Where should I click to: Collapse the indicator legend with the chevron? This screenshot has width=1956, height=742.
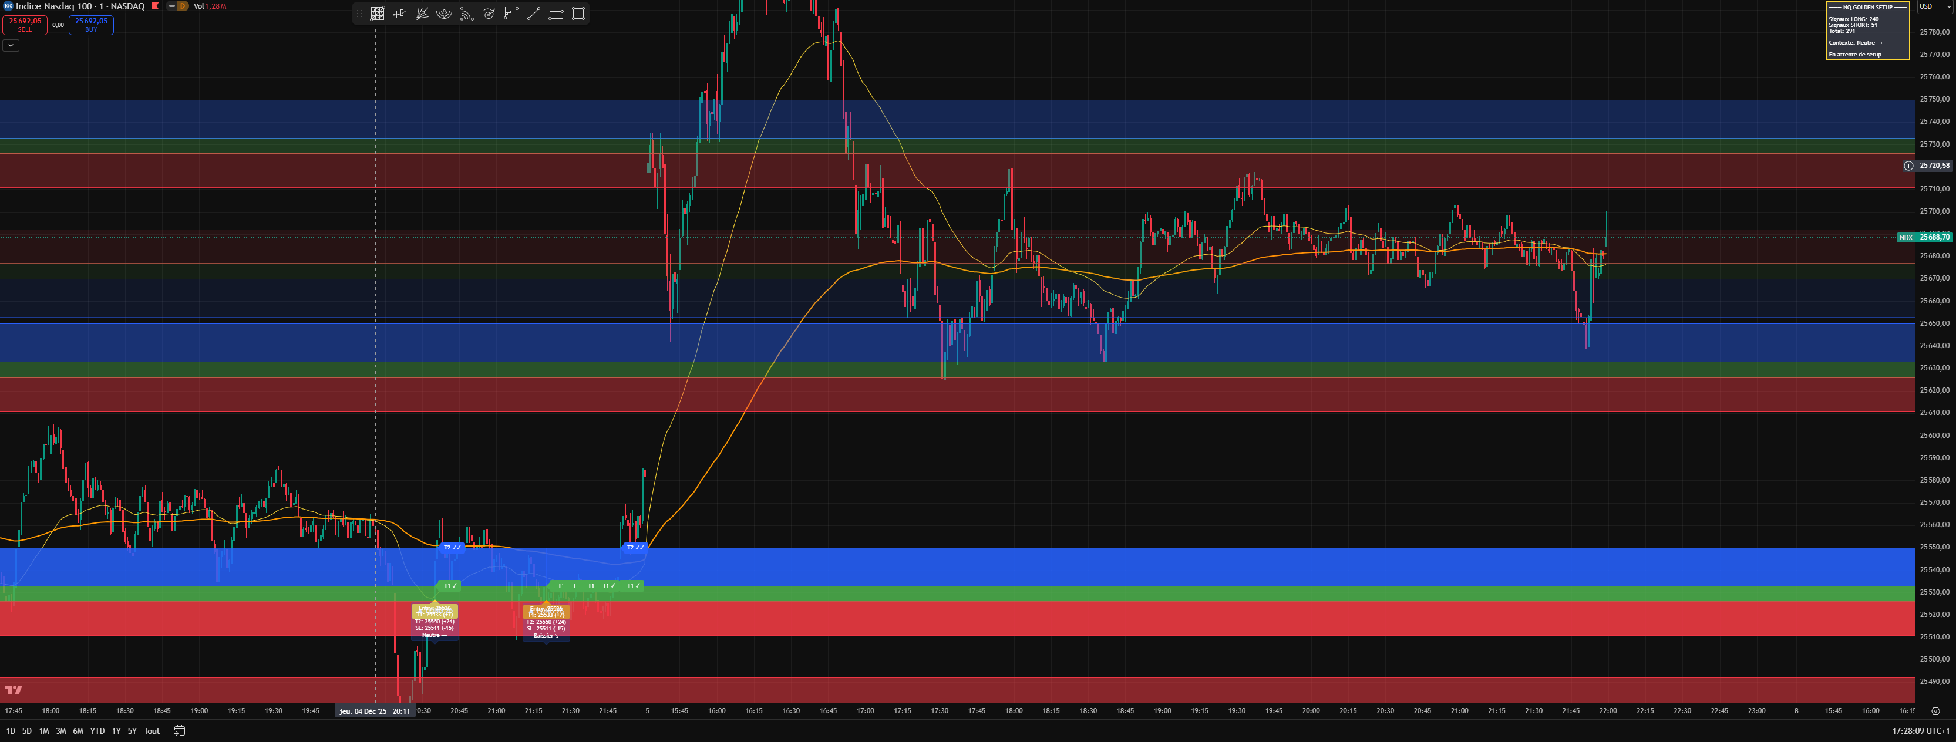11,46
